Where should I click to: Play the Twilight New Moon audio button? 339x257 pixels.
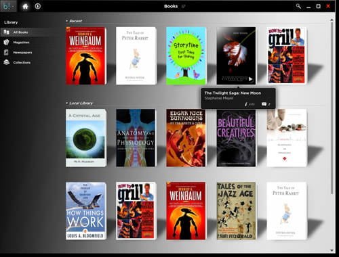250,79
